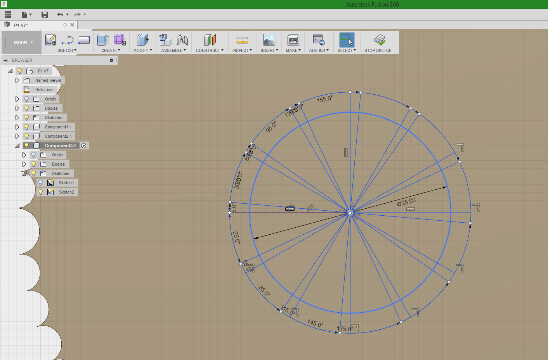Toggle visibility bulb of Component1:1

(x=27, y=127)
